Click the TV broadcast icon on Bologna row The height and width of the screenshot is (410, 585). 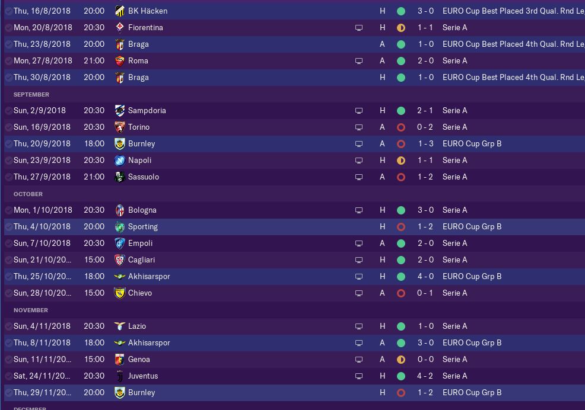[x=359, y=210]
